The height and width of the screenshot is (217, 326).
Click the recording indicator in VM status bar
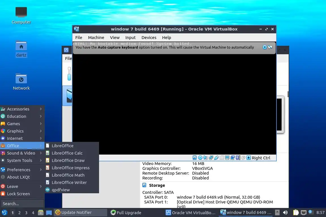tap(232, 158)
